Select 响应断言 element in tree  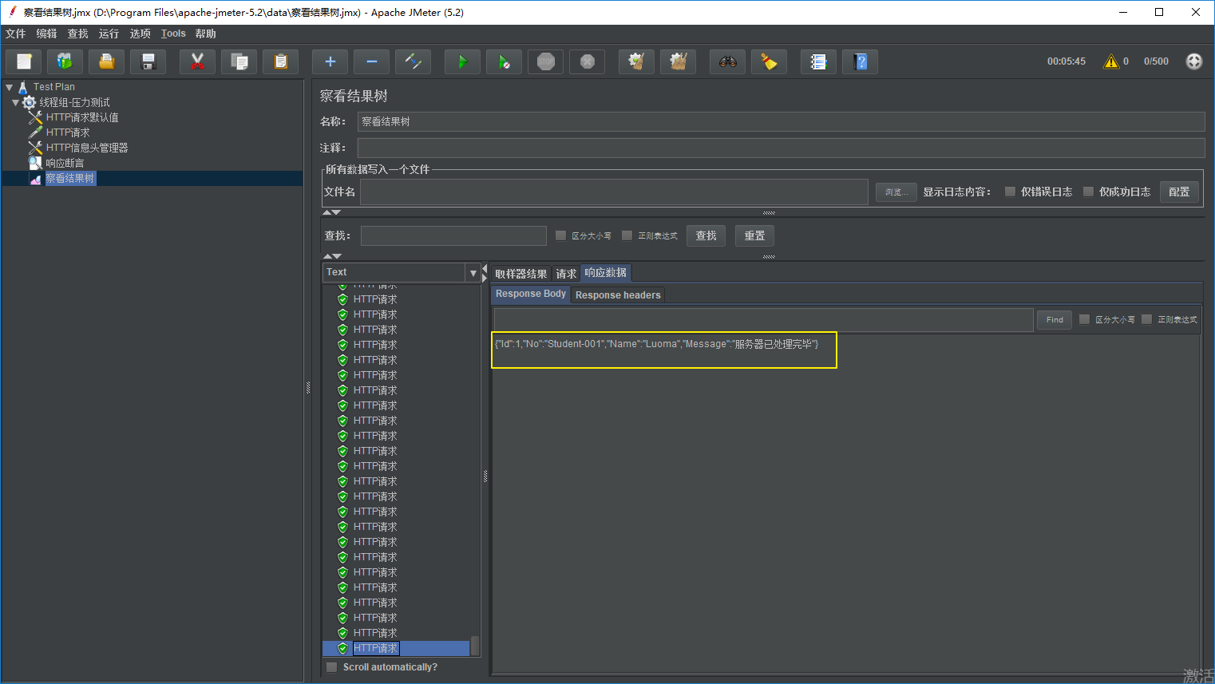pos(64,163)
